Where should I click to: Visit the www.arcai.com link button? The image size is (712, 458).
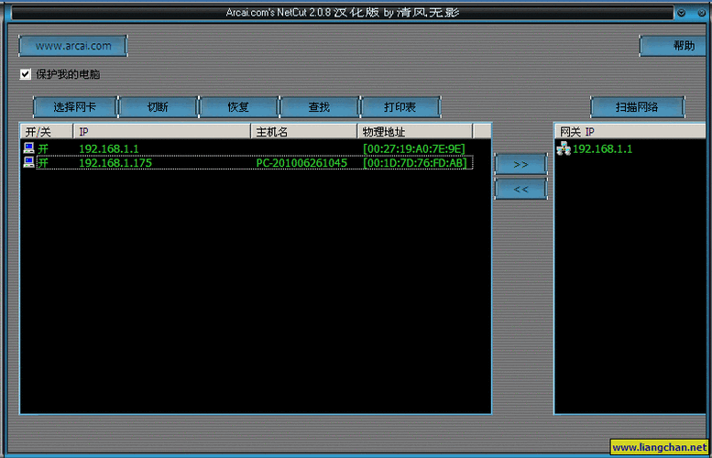point(72,46)
